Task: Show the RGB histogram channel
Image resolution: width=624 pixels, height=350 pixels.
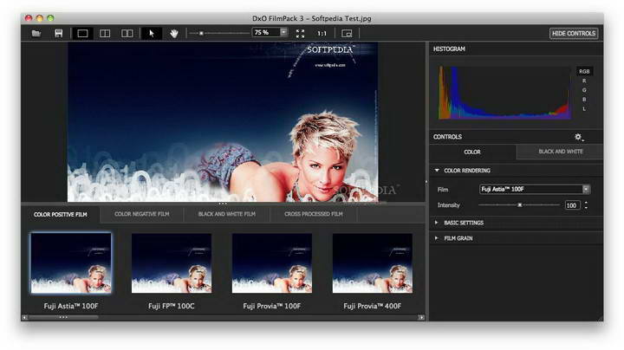Action: [583, 71]
